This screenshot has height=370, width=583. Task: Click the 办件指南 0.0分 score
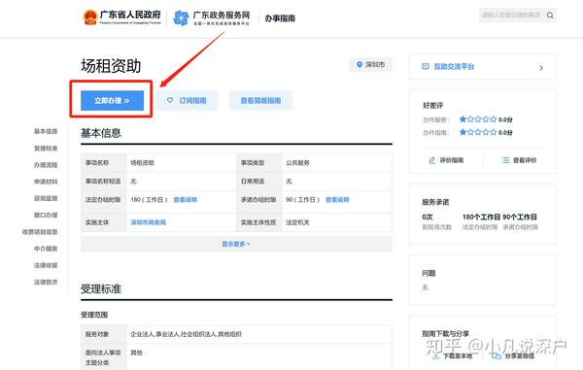pyautogui.click(x=505, y=133)
